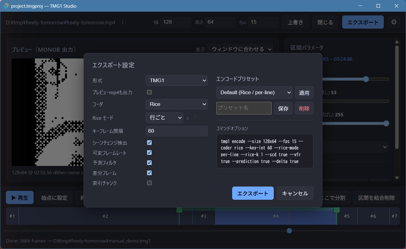Click the 高さ field showing 64
This screenshot has width=406, height=249.
(x=220, y=22)
